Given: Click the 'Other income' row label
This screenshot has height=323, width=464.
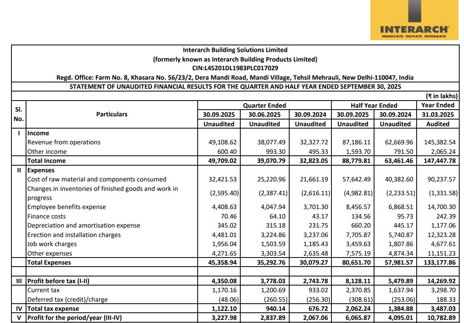Looking at the screenshot, I should pos(47,152).
